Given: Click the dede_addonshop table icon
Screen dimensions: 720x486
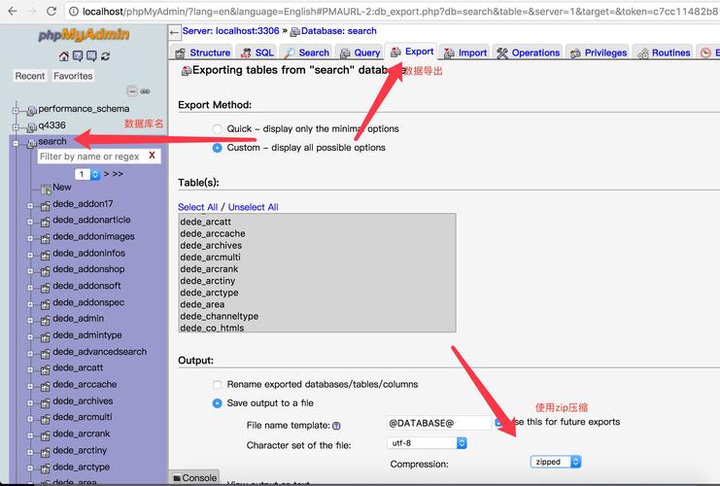Looking at the screenshot, I should pos(45,271).
